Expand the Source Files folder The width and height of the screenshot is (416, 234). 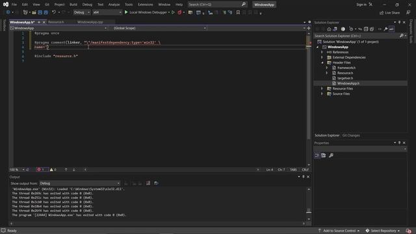[322, 94]
